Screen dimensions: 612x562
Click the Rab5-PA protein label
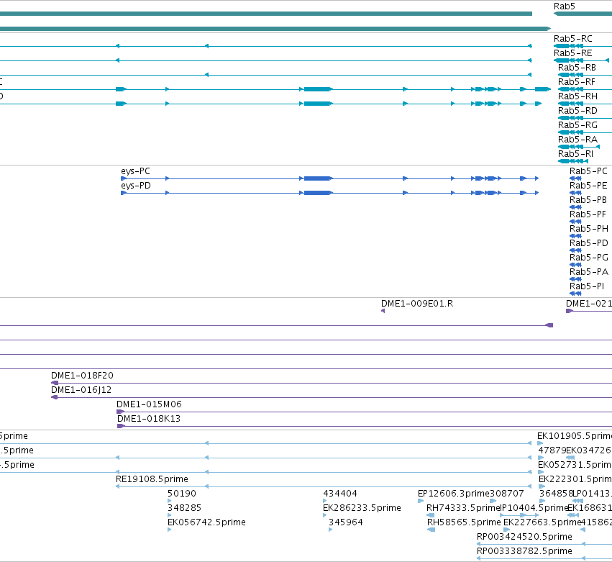point(588,272)
